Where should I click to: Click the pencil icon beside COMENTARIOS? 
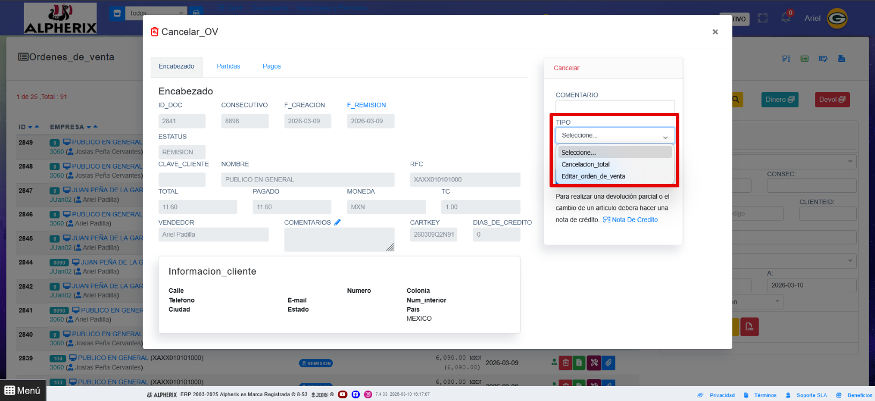coord(337,222)
